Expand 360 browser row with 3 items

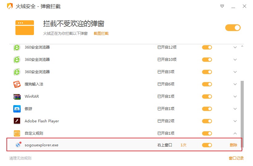(235, 72)
